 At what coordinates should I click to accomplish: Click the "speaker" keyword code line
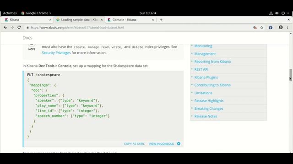point(67,101)
